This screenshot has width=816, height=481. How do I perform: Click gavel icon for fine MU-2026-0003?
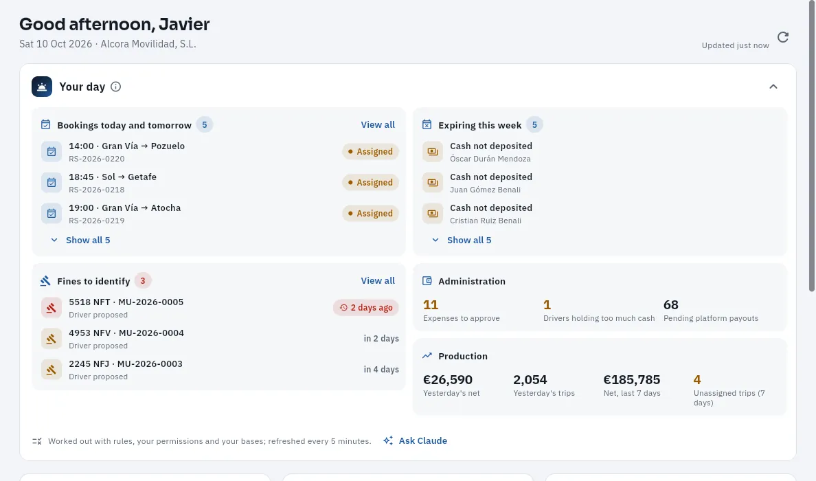[52, 370]
